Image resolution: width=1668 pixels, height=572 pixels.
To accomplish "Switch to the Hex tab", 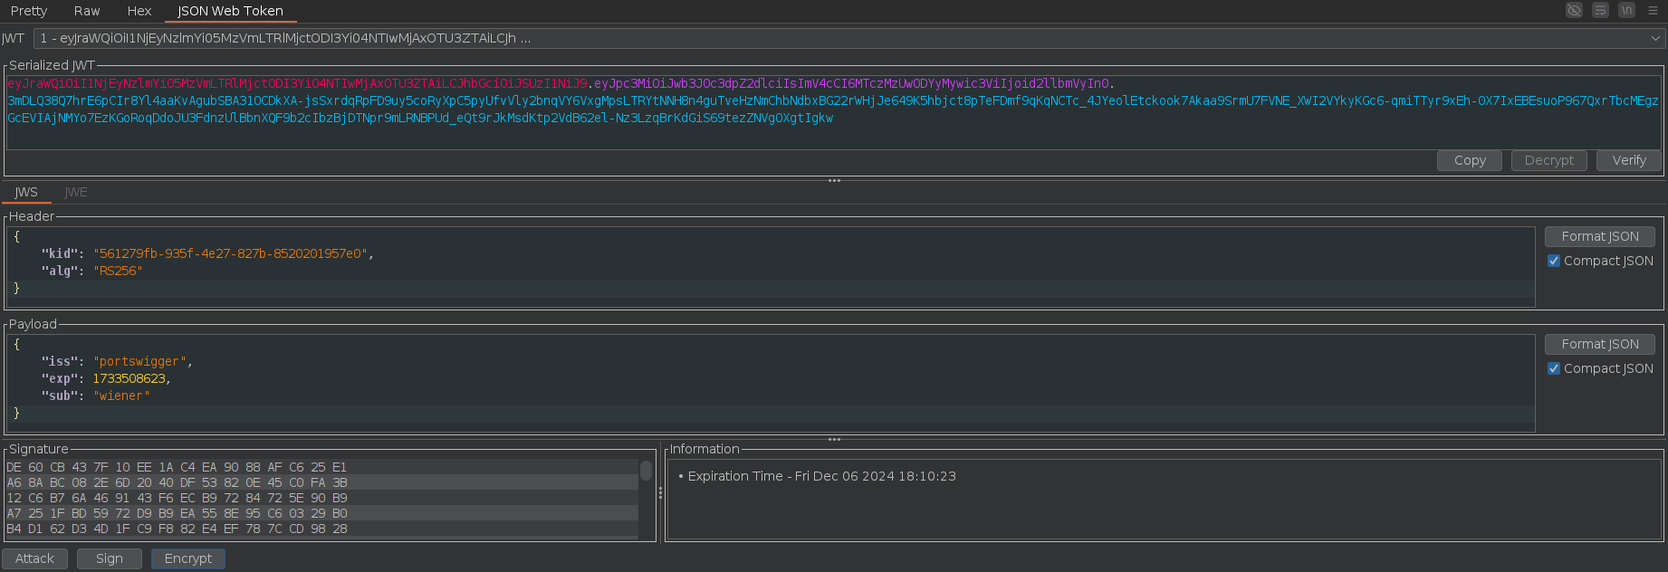I will [x=139, y=11].
